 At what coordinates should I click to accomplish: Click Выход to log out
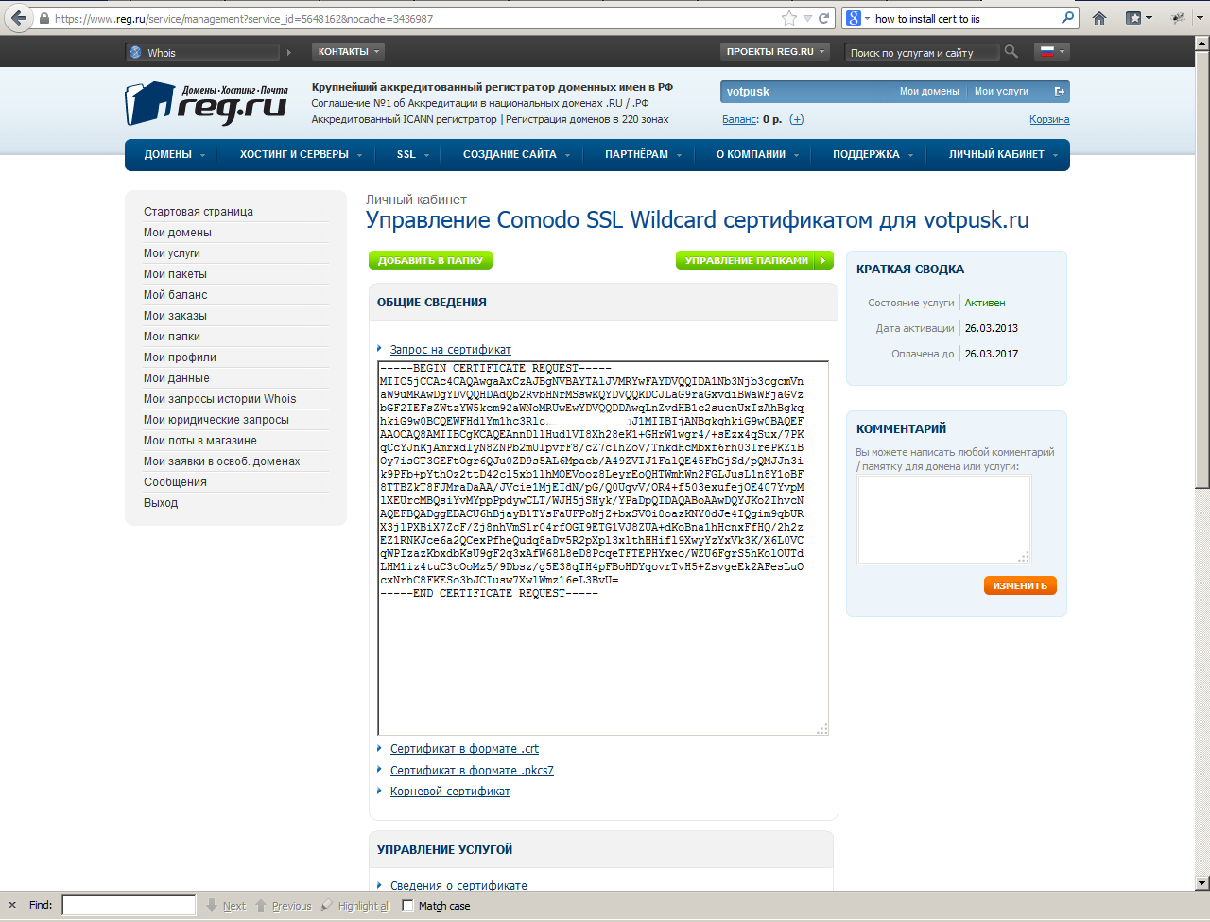pos(161,503)
